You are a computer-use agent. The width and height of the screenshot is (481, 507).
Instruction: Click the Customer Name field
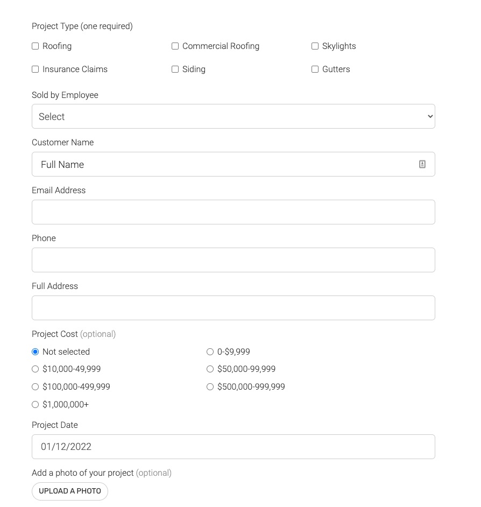click(x=226, y=164)
